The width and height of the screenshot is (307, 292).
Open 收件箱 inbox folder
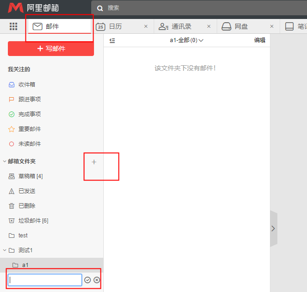click(x=27, y=85)
